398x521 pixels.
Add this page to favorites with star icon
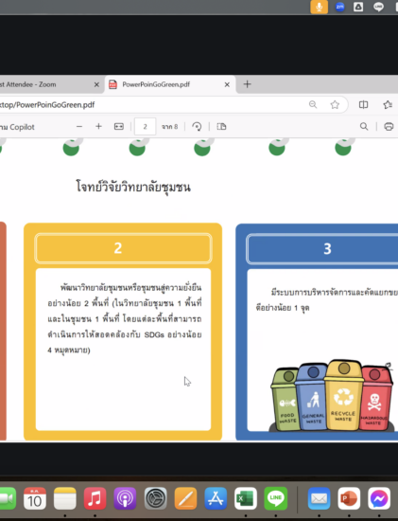[x=335, y=105]
